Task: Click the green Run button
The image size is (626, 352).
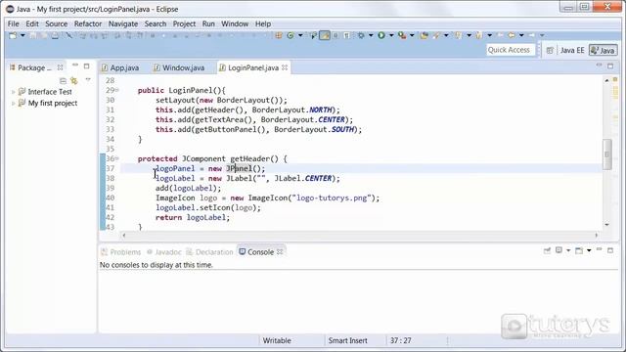Action: [381, 35]
